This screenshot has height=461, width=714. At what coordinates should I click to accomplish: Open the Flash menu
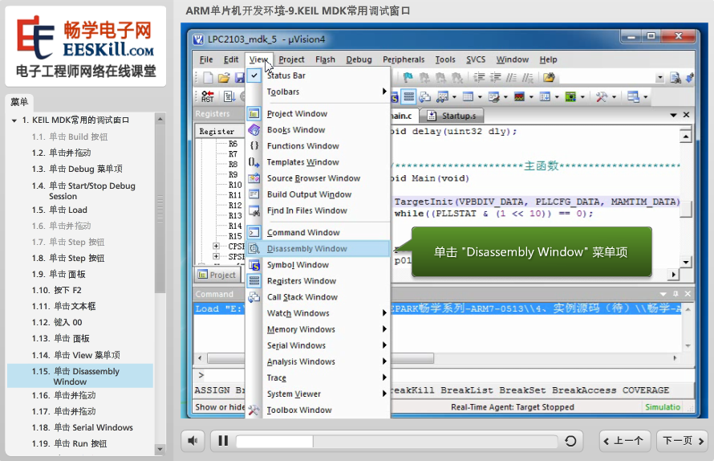[325, 59]
